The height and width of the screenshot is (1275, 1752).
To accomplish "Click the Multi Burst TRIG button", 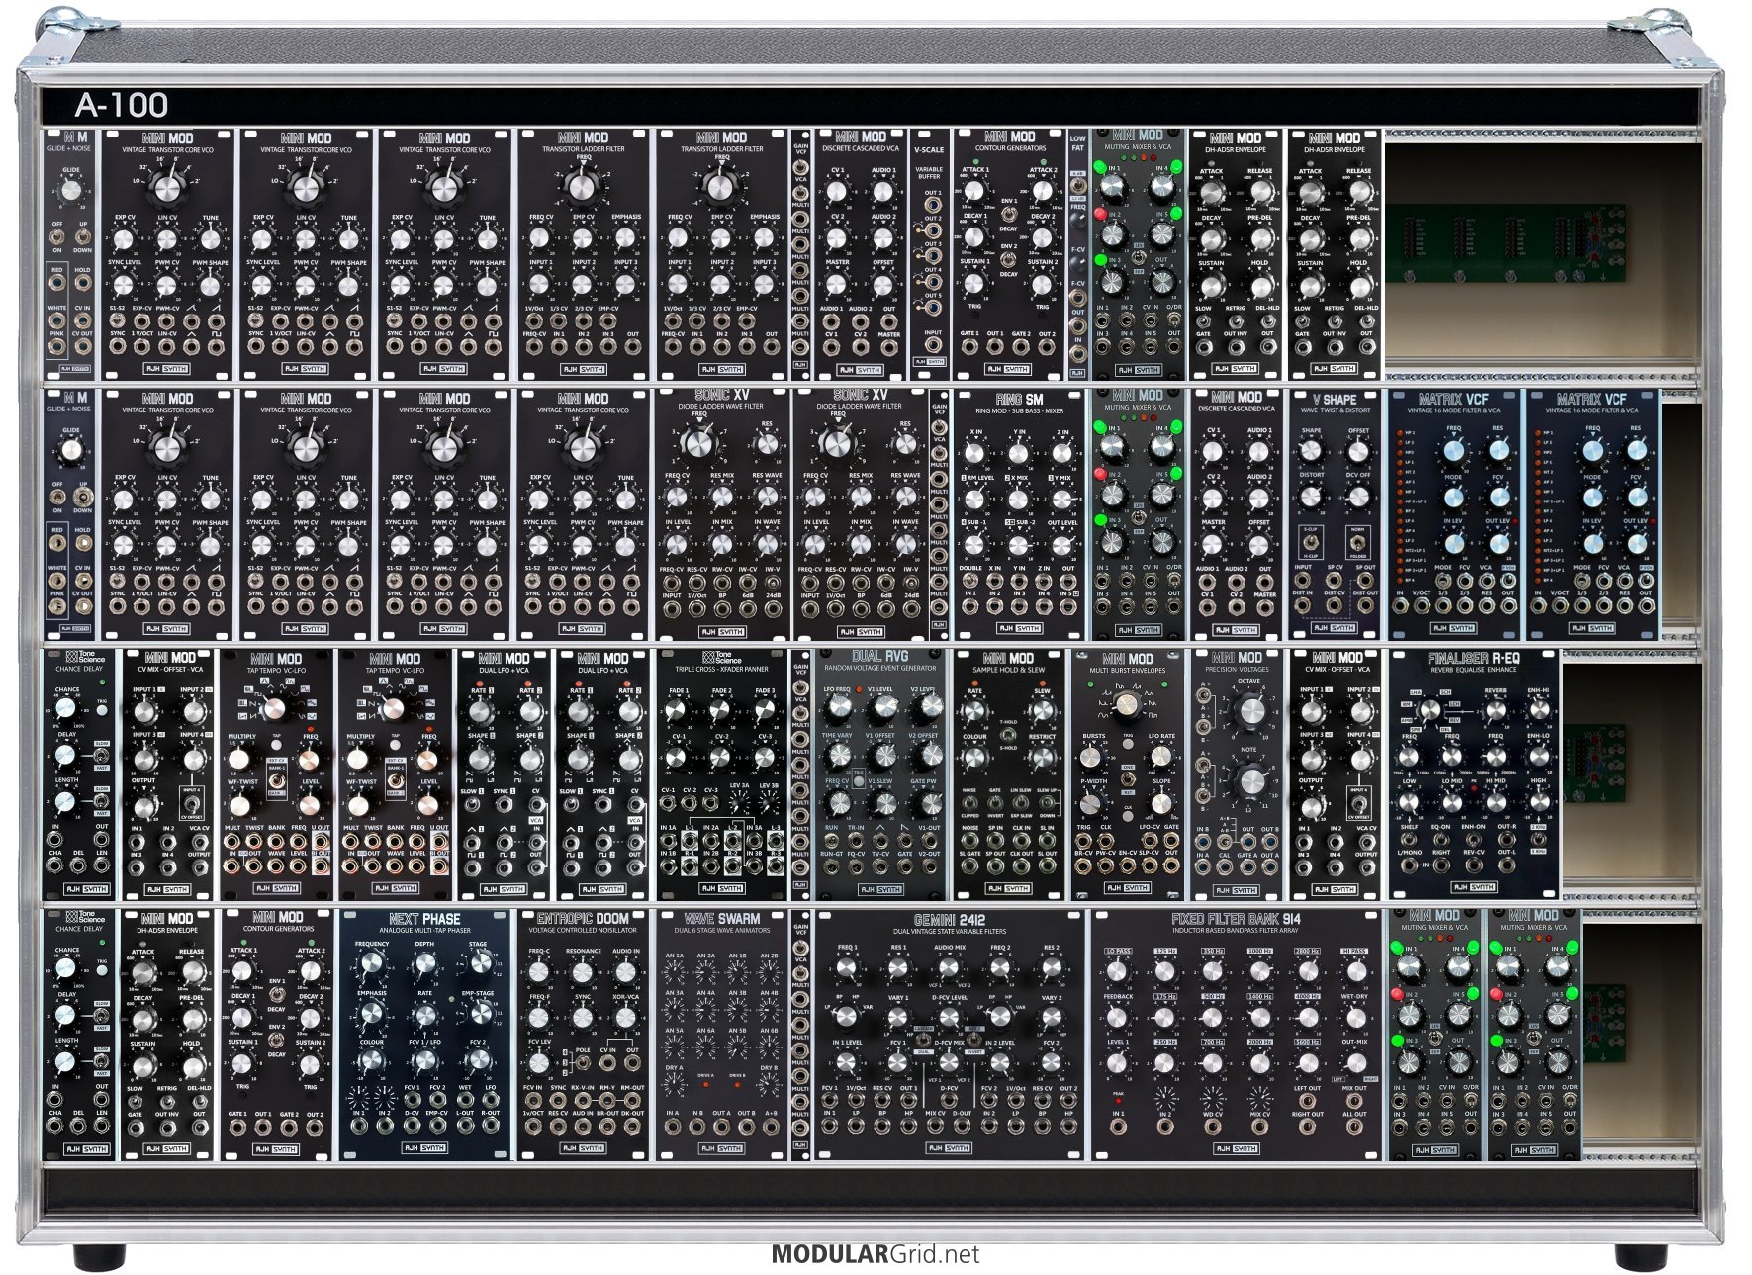I will pyautogui.click(x=1127, y=744).
